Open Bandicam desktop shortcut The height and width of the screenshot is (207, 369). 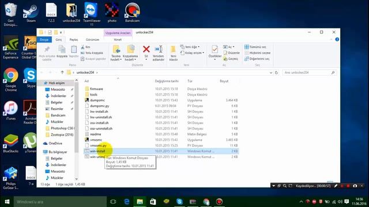coord(132,13)
